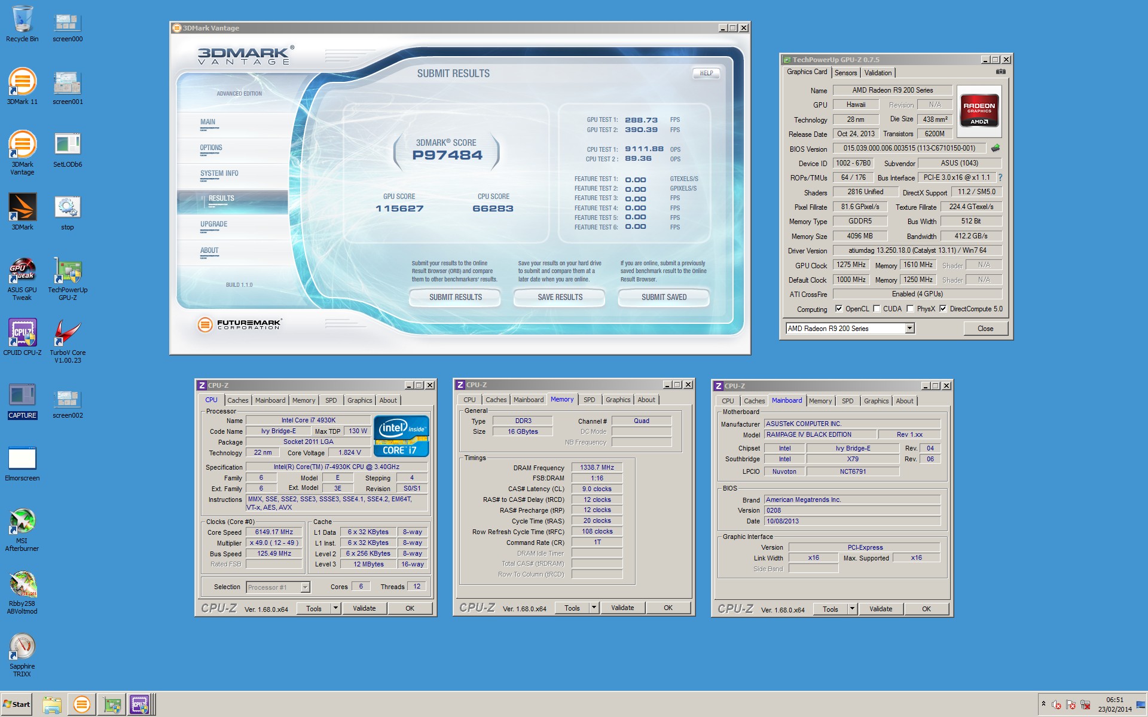Open Rbby258 ABVoltmod desktop icon
This screenshot has height=717, width=1148.
[22, 593]
